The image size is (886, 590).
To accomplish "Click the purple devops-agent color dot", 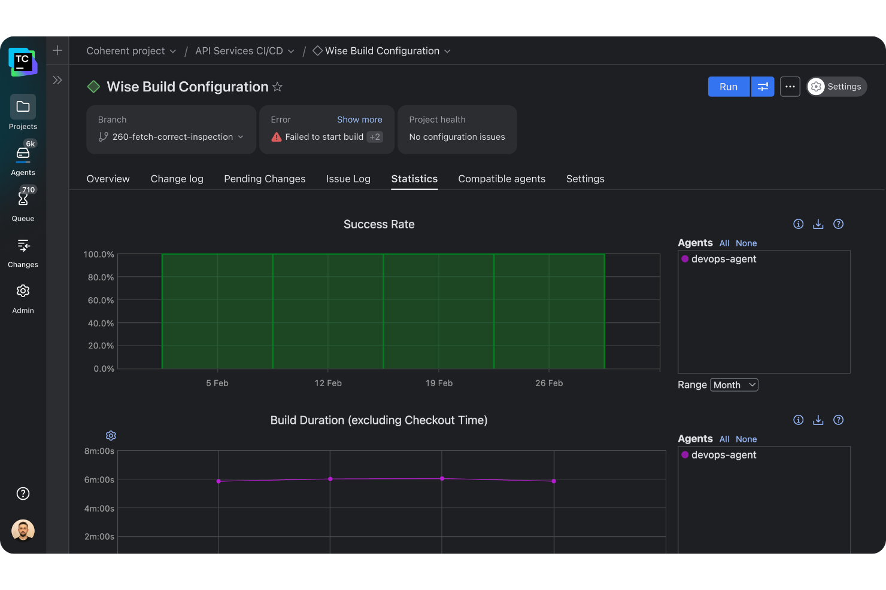I will point(684,259).
